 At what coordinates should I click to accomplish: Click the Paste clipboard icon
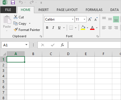coord(7,19)
